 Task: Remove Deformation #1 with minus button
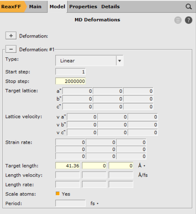coord(11,49)
